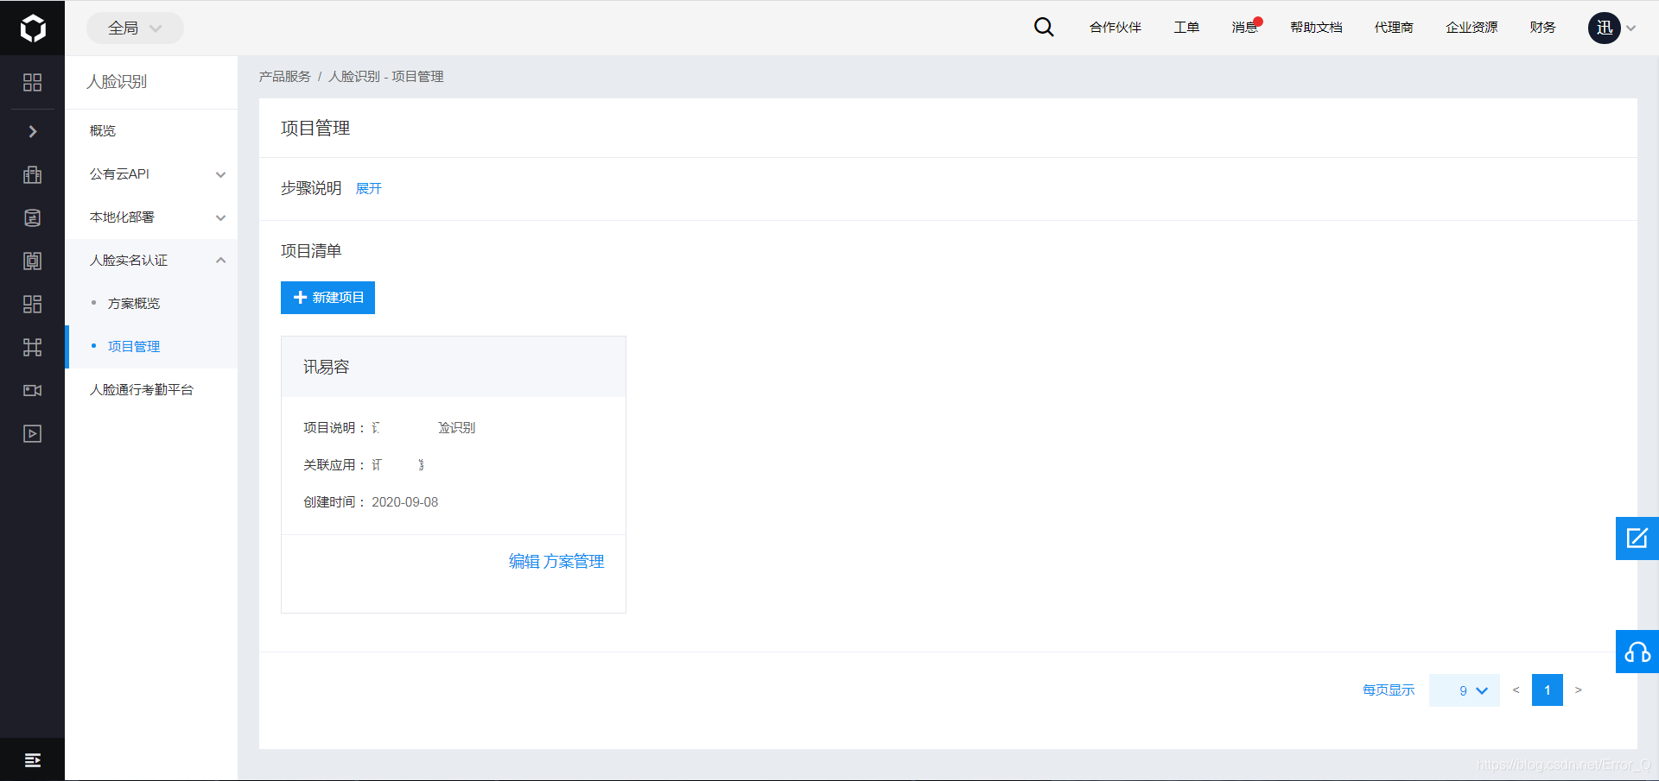The width and height of the screenshot is (1659, 781).
Task: Open the per-page count dropdown showing 9
Action: (x=1465, y=690)
